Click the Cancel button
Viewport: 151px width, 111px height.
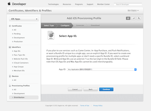pyautogui.click(x=75, y=89)
